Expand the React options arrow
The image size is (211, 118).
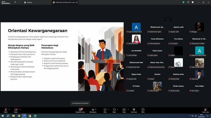click(117, 109)
